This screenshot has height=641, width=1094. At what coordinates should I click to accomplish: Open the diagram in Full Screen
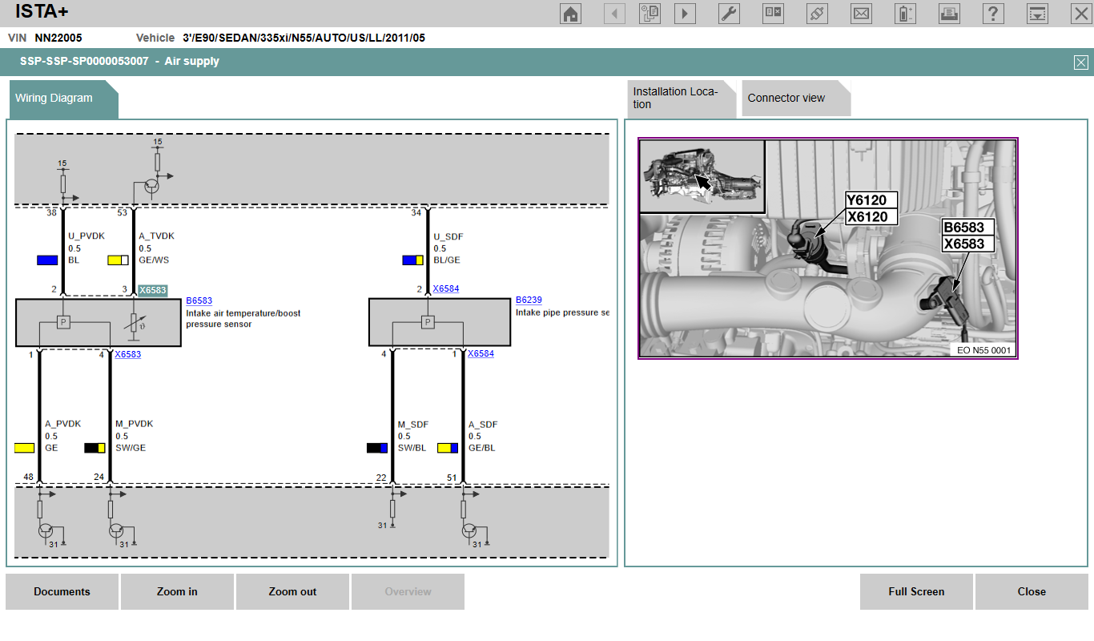point(916,591)
